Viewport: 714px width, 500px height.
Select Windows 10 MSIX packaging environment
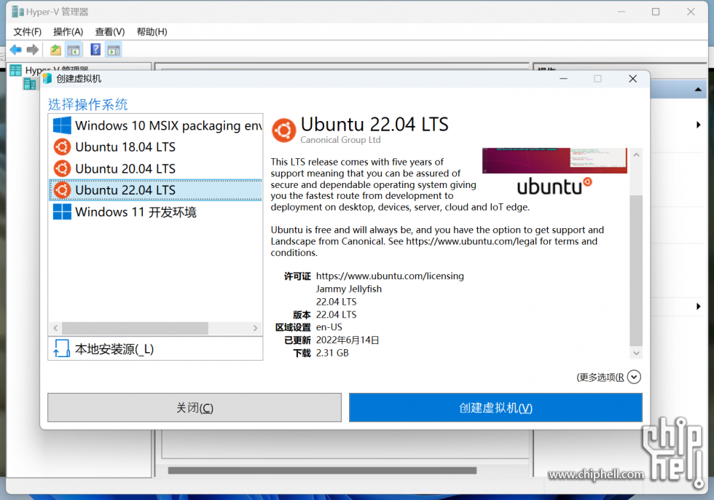pos(156,125)
